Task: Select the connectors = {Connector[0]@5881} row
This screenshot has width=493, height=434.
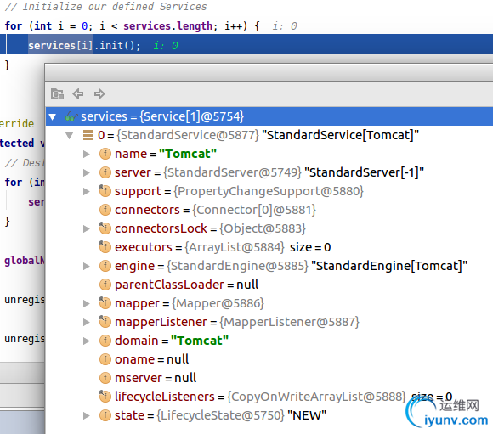Action: 269,210
